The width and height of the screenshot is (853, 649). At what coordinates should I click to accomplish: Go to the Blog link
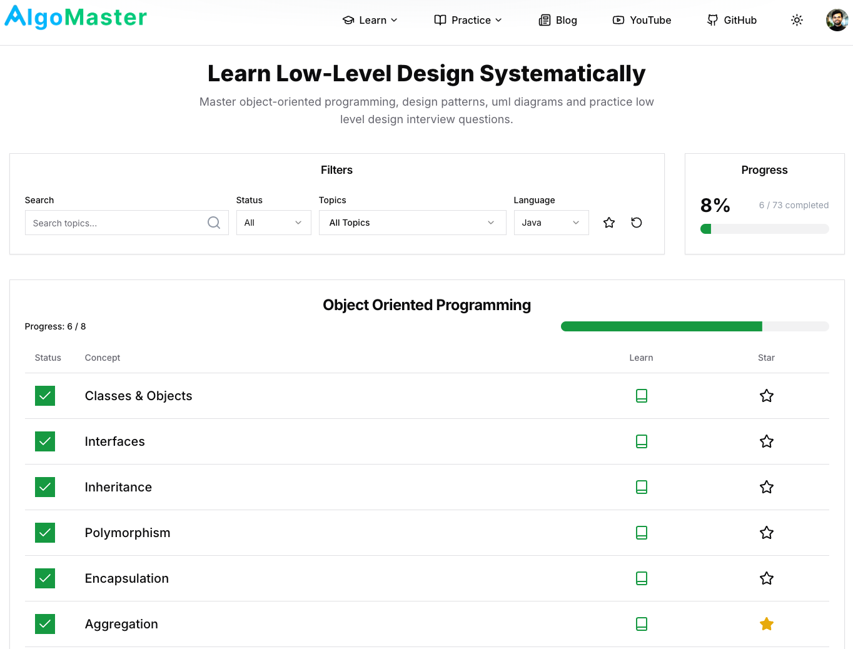click(x=558, y=20)
